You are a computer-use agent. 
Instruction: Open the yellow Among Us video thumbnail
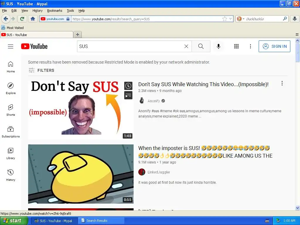[x=81, y=174]
